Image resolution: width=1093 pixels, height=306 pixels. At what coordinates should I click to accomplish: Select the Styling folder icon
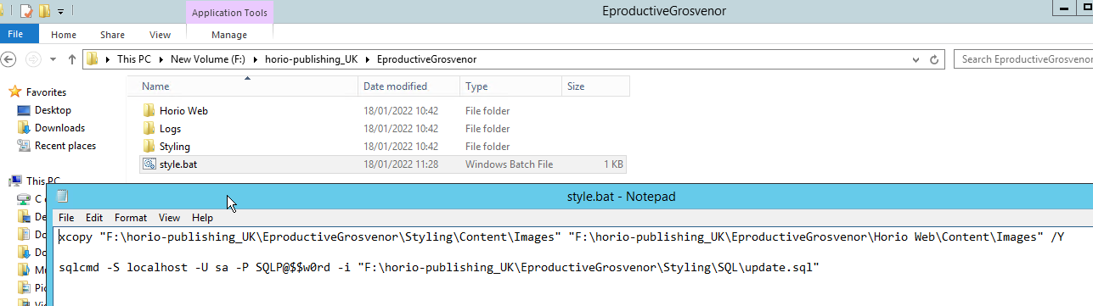149,147
